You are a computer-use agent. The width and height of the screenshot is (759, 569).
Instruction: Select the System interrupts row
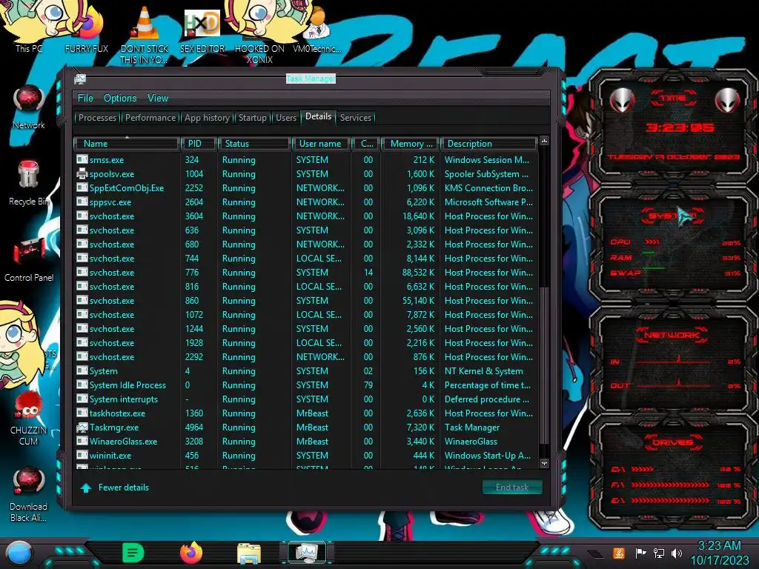(306, 399)
